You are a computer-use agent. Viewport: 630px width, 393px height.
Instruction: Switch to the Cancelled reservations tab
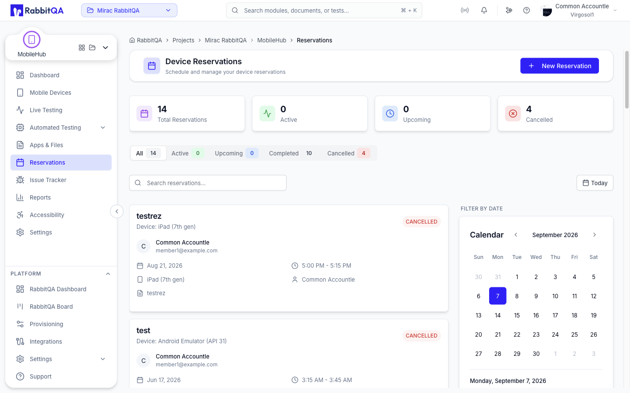(348, 153)
